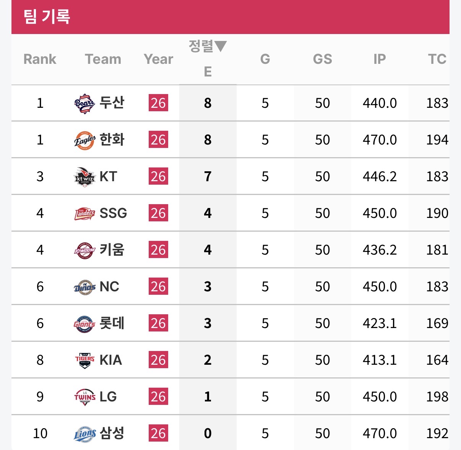Sort by the TC column header
Viewport: 461px width, 450px height.
pyautogui.click(x=437, y=59)
